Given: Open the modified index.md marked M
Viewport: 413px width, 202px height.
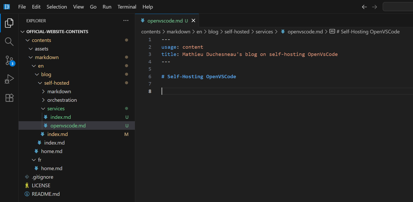Looking at the screenshot, I should (x=77, y=134).
